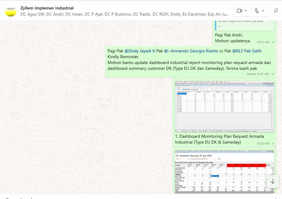Select the 'Pagi Pak Andri, Mohon updatenya' message

tap(233, 38)
